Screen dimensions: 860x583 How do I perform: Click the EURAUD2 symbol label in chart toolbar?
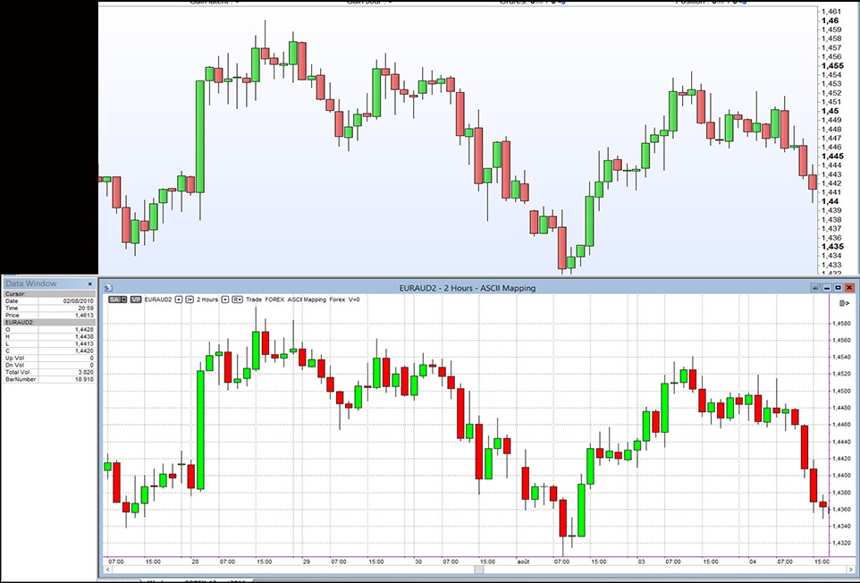pyautogui.click(x=158, y=300)
